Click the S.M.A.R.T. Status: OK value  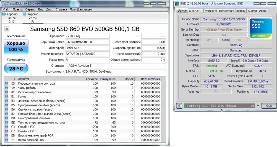216,71
